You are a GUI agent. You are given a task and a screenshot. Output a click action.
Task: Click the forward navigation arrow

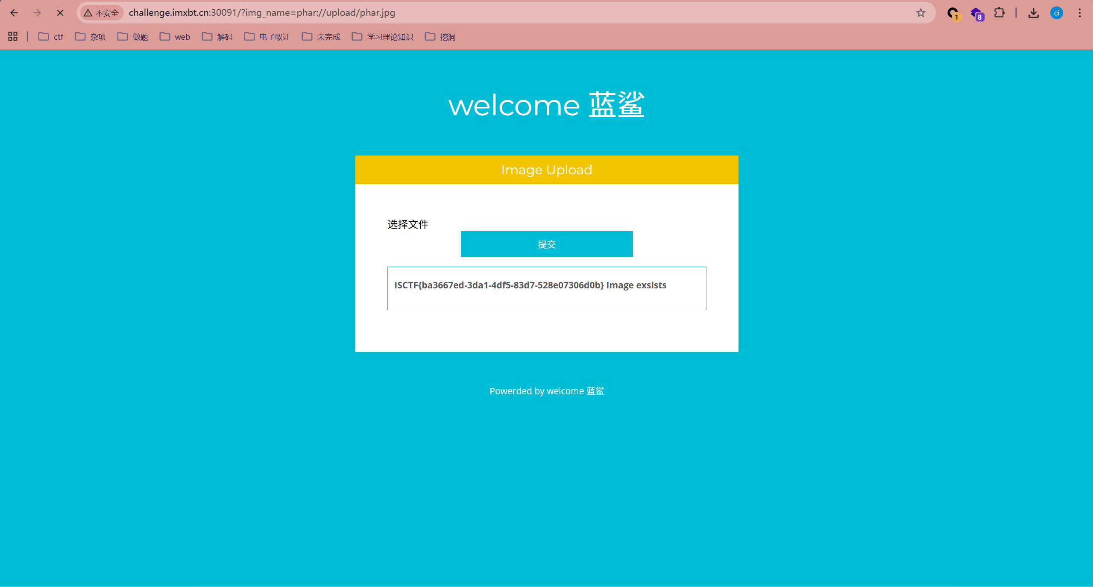37,13
